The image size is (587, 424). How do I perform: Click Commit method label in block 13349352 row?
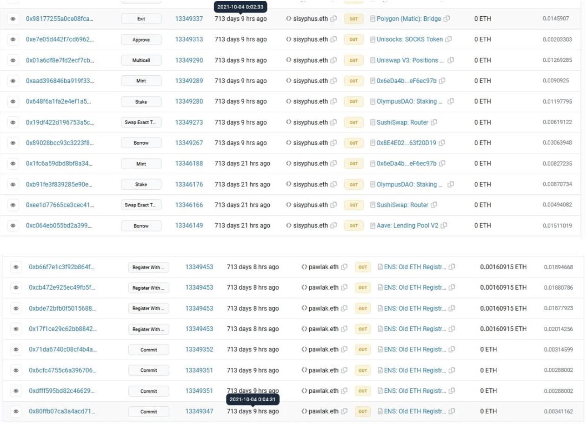click(149, 350)
